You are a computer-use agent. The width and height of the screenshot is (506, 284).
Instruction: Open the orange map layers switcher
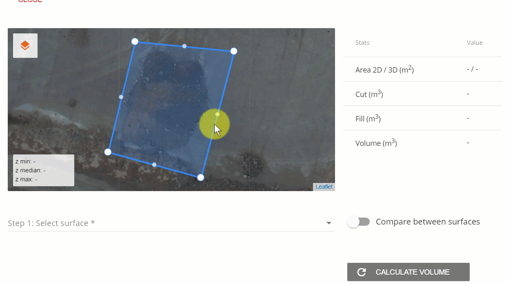pyautogui.click(x=25, y=46)
